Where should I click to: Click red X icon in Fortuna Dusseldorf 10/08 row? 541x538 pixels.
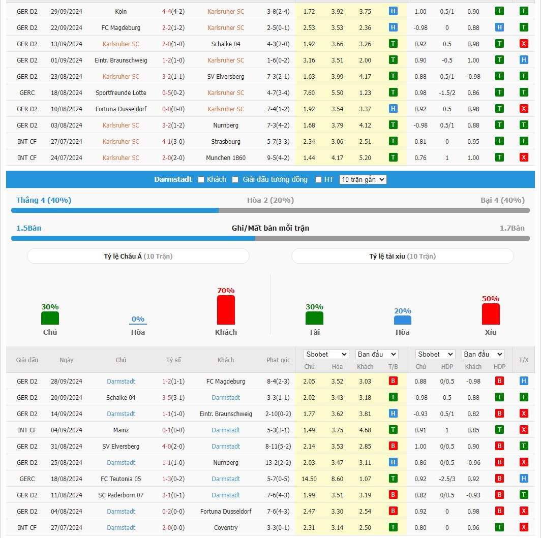click(x=524, y=109)
